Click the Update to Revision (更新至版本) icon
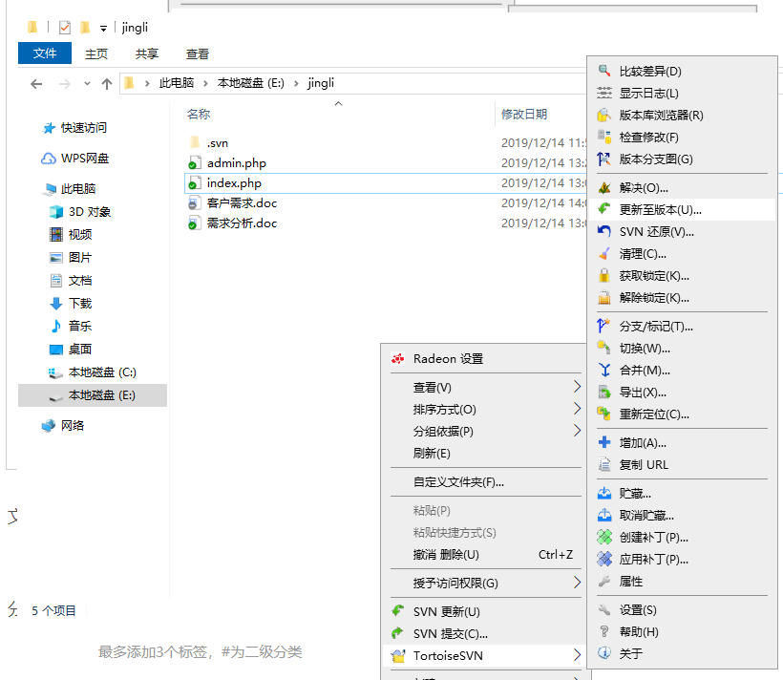 click(x=604, y=209)
